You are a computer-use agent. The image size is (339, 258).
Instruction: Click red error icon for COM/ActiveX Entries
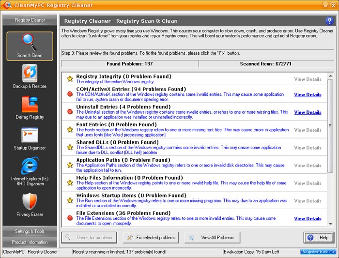70,94
